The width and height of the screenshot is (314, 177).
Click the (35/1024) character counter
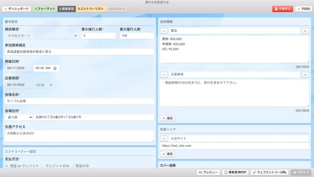(x=302, y=67)
